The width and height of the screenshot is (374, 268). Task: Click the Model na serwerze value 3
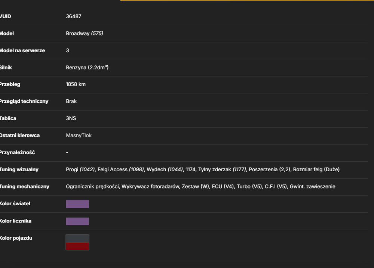67,50
